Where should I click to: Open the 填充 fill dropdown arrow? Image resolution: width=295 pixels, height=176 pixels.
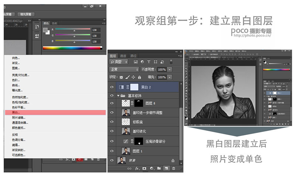(x=170, y=77)
